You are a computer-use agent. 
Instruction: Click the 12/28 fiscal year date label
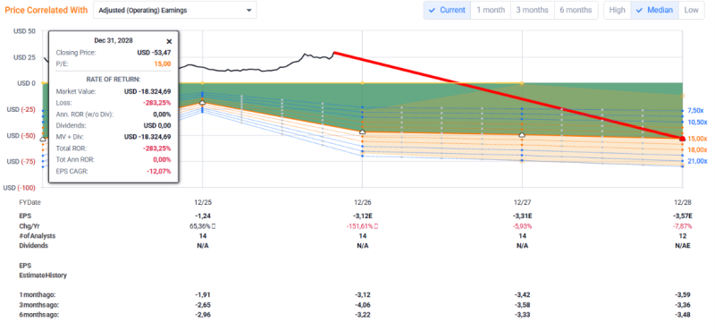pyautogui.click(x=683, y=202)
